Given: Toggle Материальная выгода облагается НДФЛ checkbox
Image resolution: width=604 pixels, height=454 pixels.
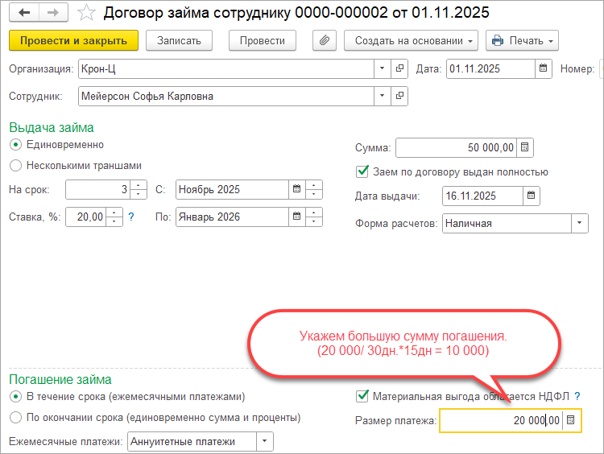Looking at the screenshot, I should tap(362, 396).
